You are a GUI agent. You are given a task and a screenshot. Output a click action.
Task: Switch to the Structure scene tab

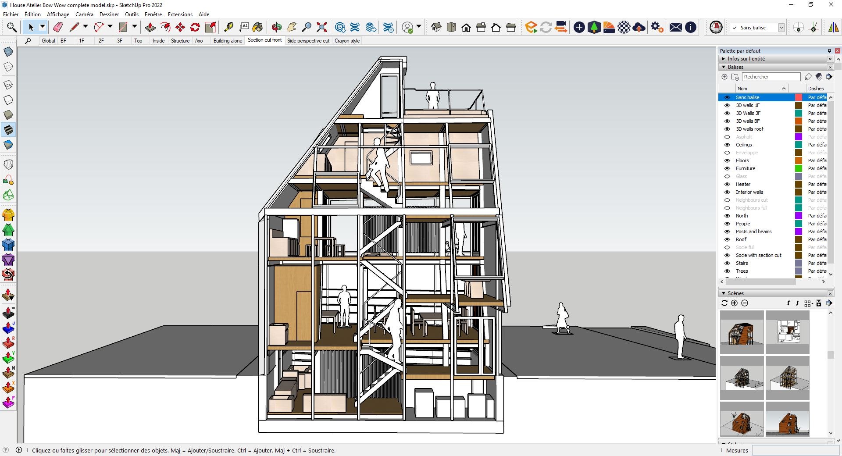[x=180, y=41]
